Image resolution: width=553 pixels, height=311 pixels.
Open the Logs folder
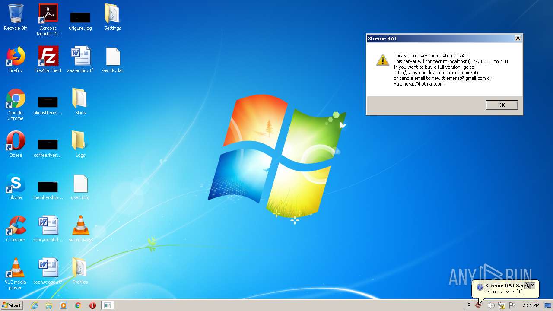point(80,144)
